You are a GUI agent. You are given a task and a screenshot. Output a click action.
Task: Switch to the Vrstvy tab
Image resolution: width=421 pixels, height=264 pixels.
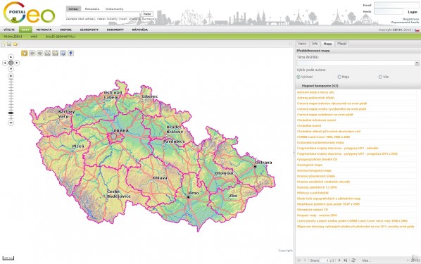[302, 44]
